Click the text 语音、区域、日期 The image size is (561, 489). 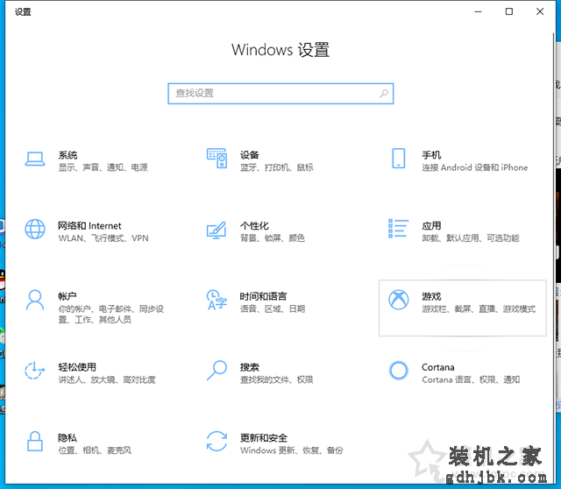point(273,308)
